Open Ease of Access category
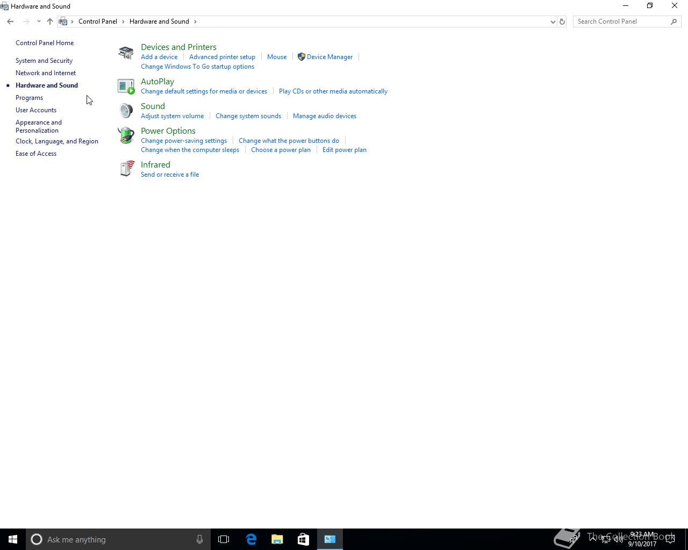This screenshot has width=688, height=550. click(x=36, y=154)
